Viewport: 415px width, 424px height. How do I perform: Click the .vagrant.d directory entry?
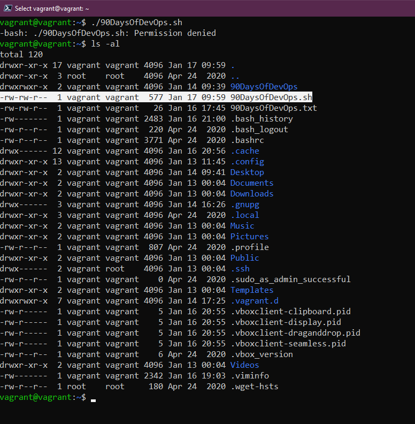pos(255,301)
